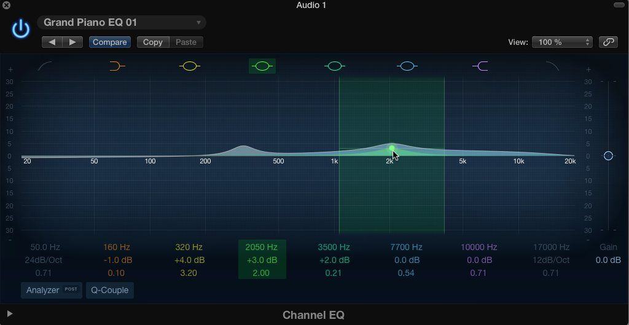Toggle the teal parametric band icon

[335, 66]
